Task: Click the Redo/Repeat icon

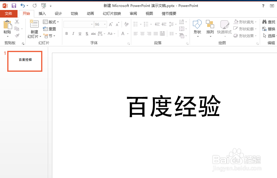Action: point(34,6)
